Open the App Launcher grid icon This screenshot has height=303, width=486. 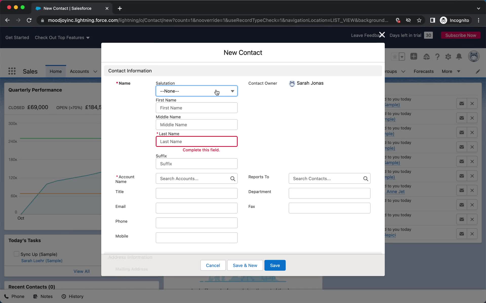(12, 71)
